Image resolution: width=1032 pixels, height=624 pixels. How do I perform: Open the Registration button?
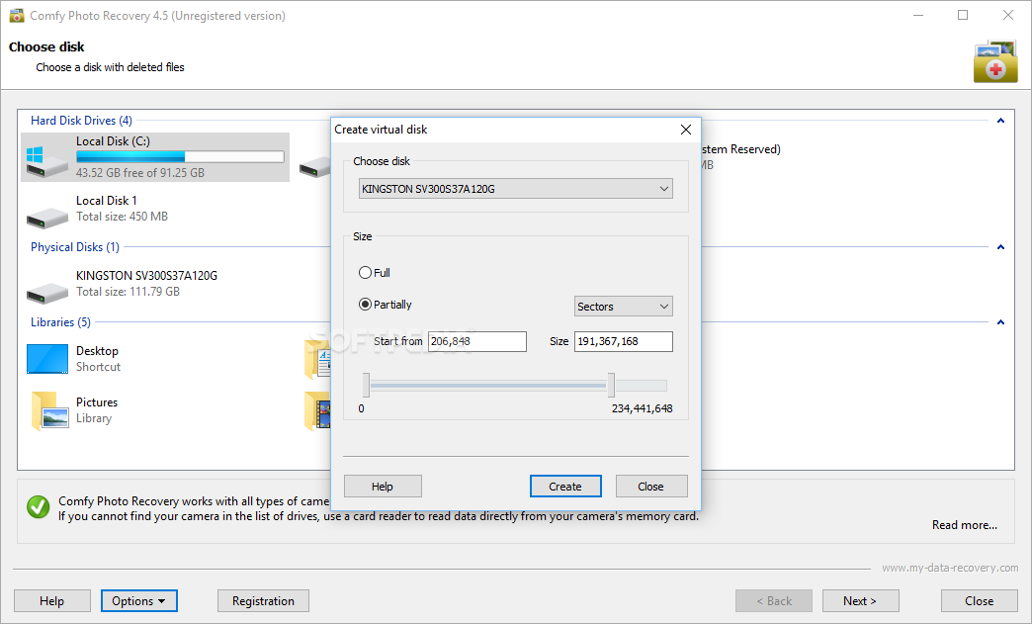pyautogui.click(x=263, y=601)
